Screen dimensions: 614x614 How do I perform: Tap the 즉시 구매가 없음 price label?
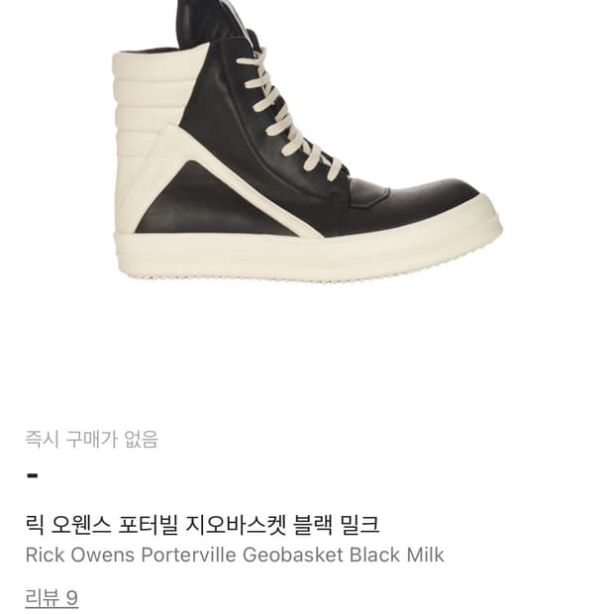[92, 440]
